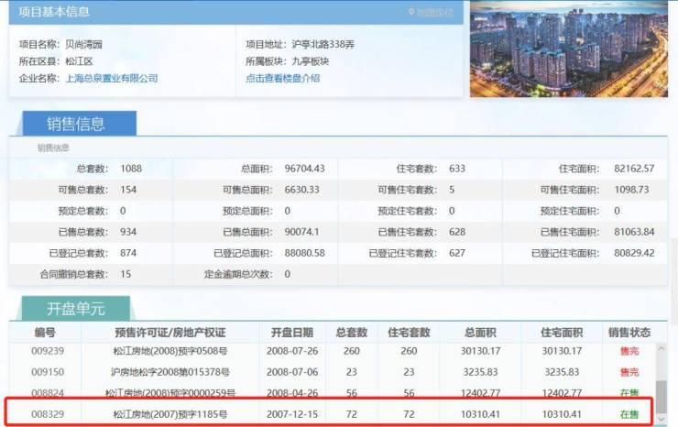Switch to the 销售信息 tab
This screenshot has width=678, height=427.
point(76,125)
